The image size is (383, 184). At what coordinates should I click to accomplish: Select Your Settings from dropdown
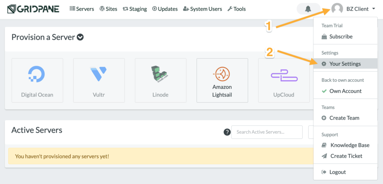click(x=345, y=63)
